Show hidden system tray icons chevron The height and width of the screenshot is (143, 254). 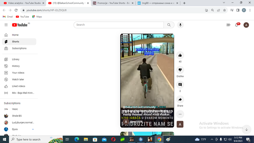[212, 139]
